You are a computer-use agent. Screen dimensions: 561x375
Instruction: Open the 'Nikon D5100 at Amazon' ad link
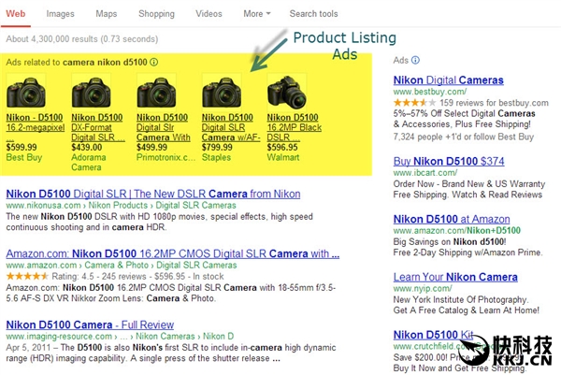click(x=452, y=220)
